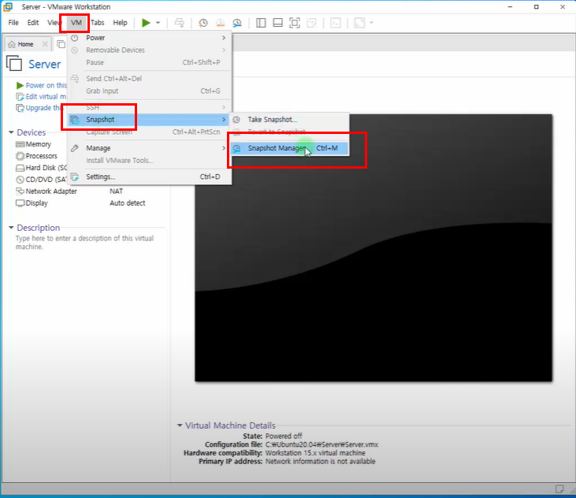Viewport: 576px width, 498px height.
Task: Open Settings from the VM menu
Action: [149, 177]
